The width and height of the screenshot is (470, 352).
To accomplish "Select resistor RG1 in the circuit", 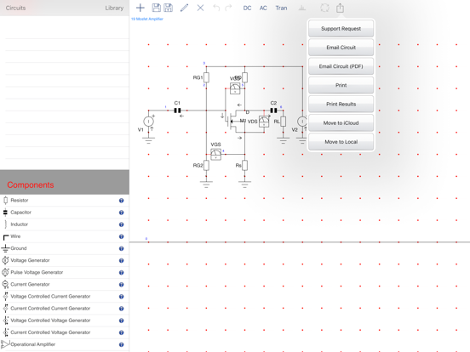I will [x=206, y=77].
